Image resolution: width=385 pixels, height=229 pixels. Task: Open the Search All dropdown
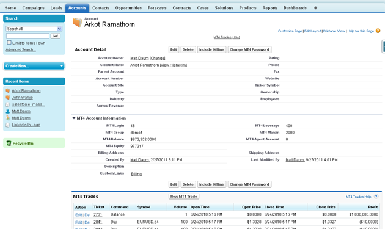coord(34,29)
